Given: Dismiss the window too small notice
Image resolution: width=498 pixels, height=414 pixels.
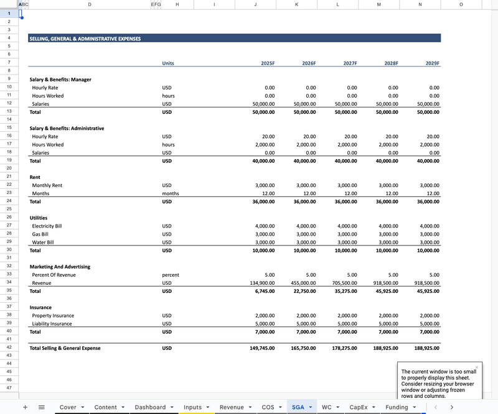Looking at the screenshot, I should click(x=476, y=367).
